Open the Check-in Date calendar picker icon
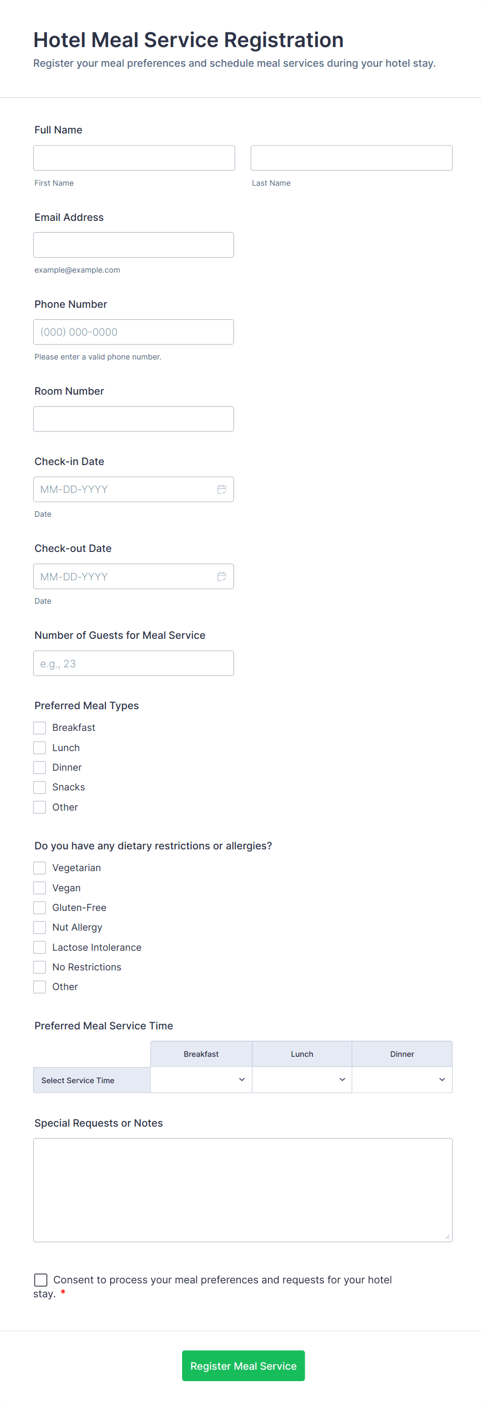The height and width of the screenshot is (1407, 481). [x=222, y=489]
